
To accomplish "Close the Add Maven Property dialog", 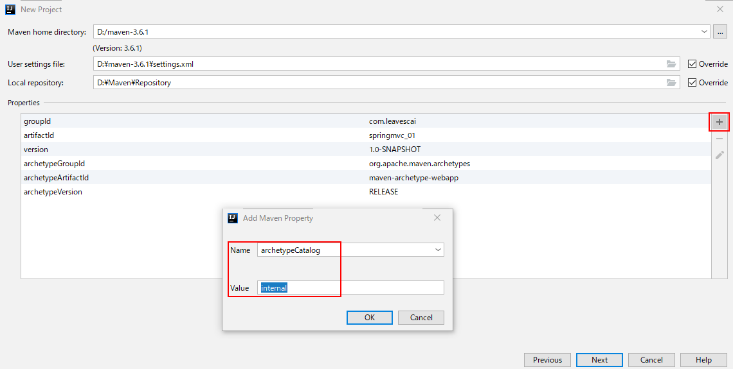I will [x=437, y=218].
